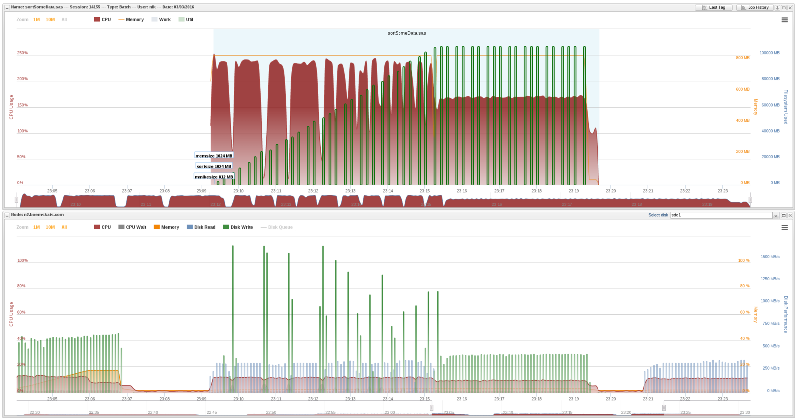Grab right handle of job chart navigator
The width and height of the screenshot is (798, 420).
click(x=750, y=200)
